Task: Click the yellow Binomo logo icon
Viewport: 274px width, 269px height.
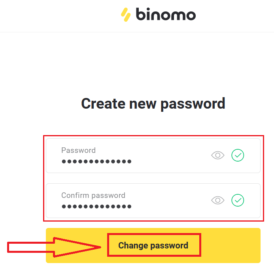Action: [126, 15]
